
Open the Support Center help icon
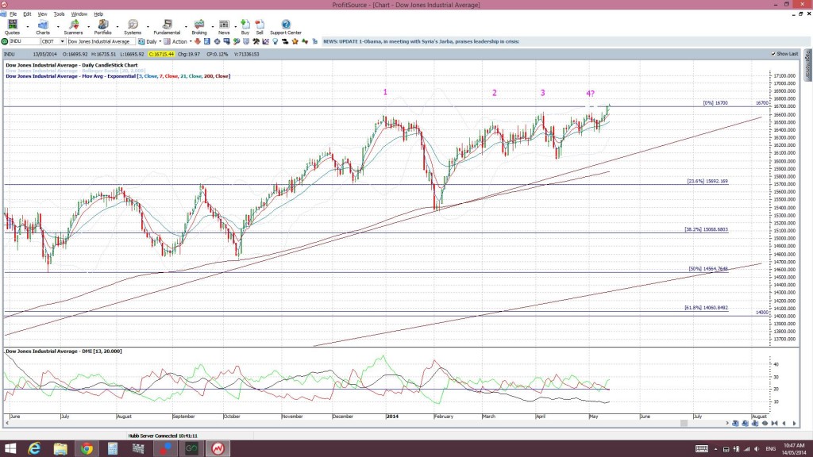[x=286, y=25]
